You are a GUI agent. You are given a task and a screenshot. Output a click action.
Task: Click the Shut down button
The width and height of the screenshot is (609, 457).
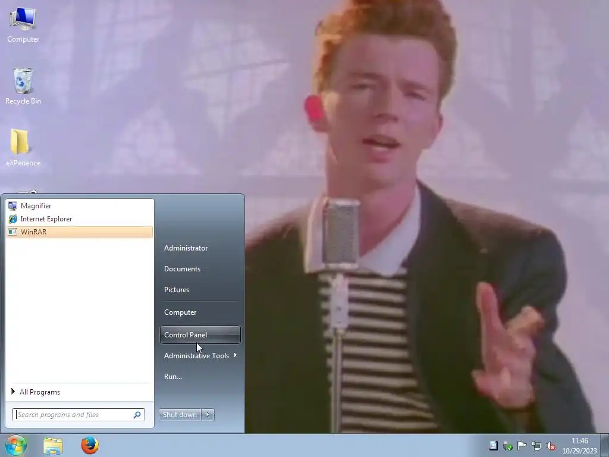click(x=180, y=415)
